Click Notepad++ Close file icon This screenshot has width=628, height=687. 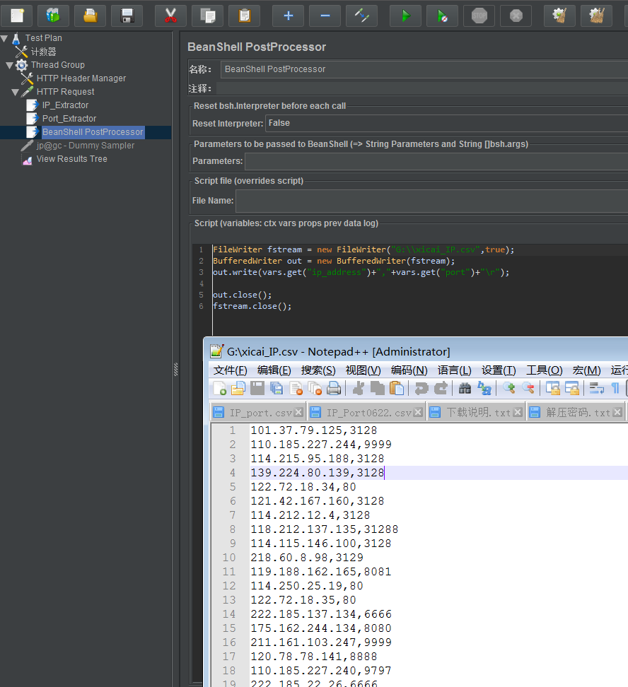296,388
